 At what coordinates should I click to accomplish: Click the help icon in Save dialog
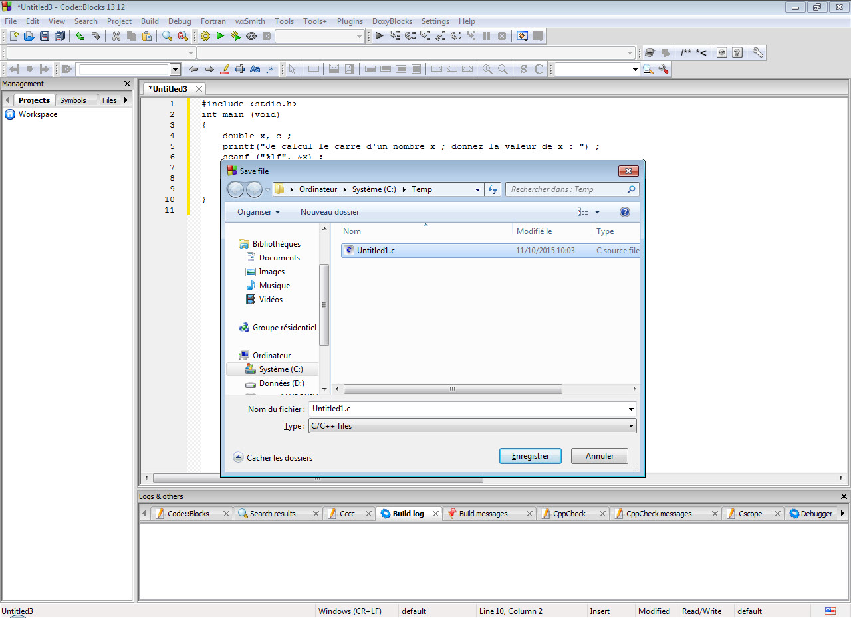pyautogui.click(x=624, y=212)
